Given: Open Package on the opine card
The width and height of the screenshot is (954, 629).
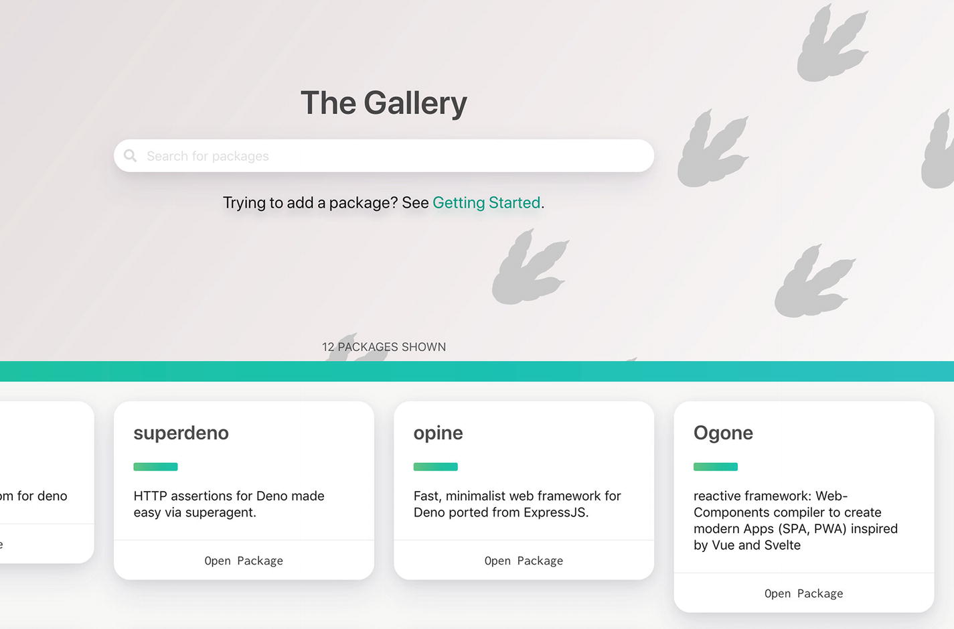Looking at the screenshot, I should (x=524, y=561).
